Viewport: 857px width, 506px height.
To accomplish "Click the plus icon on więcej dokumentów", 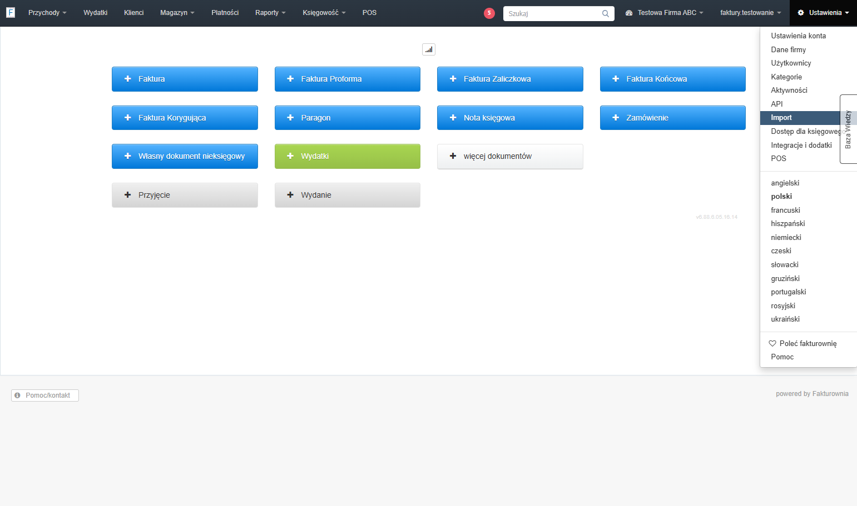I will click(453, 156).
